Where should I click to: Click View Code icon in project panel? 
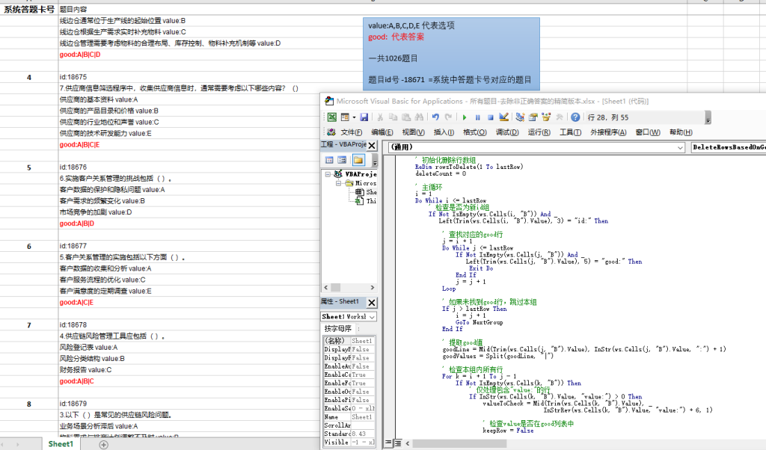329,160
